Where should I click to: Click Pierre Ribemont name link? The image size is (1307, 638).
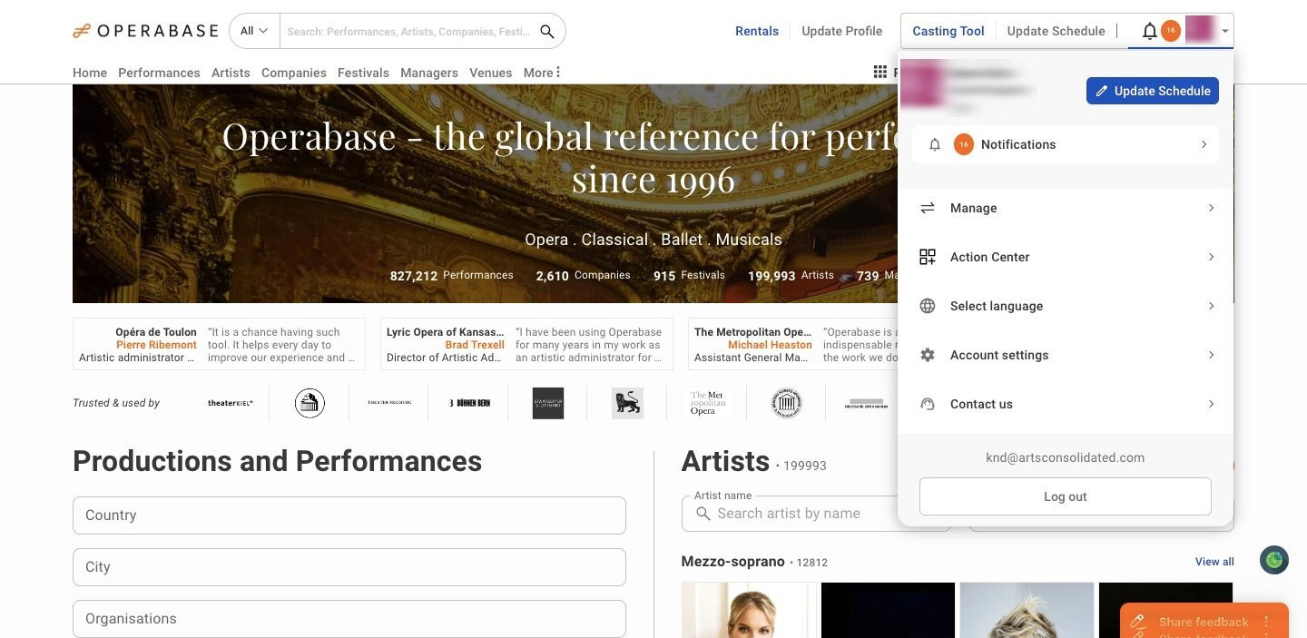(x=156, y=345)
